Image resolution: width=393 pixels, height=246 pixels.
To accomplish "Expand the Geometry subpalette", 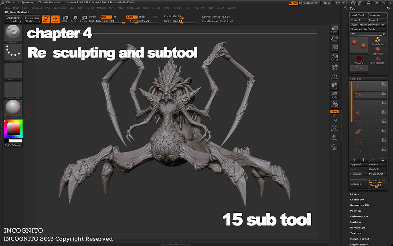I will [x=357, y=200].
